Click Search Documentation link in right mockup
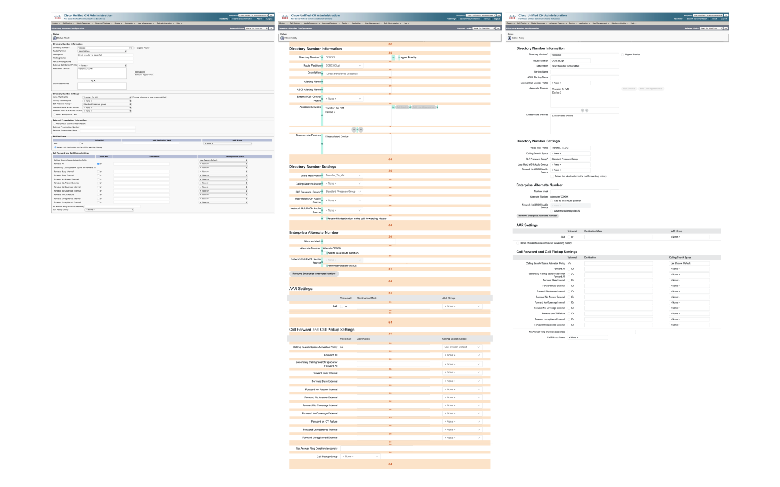This screenshot has width=780, height=487. pos(697,19)
